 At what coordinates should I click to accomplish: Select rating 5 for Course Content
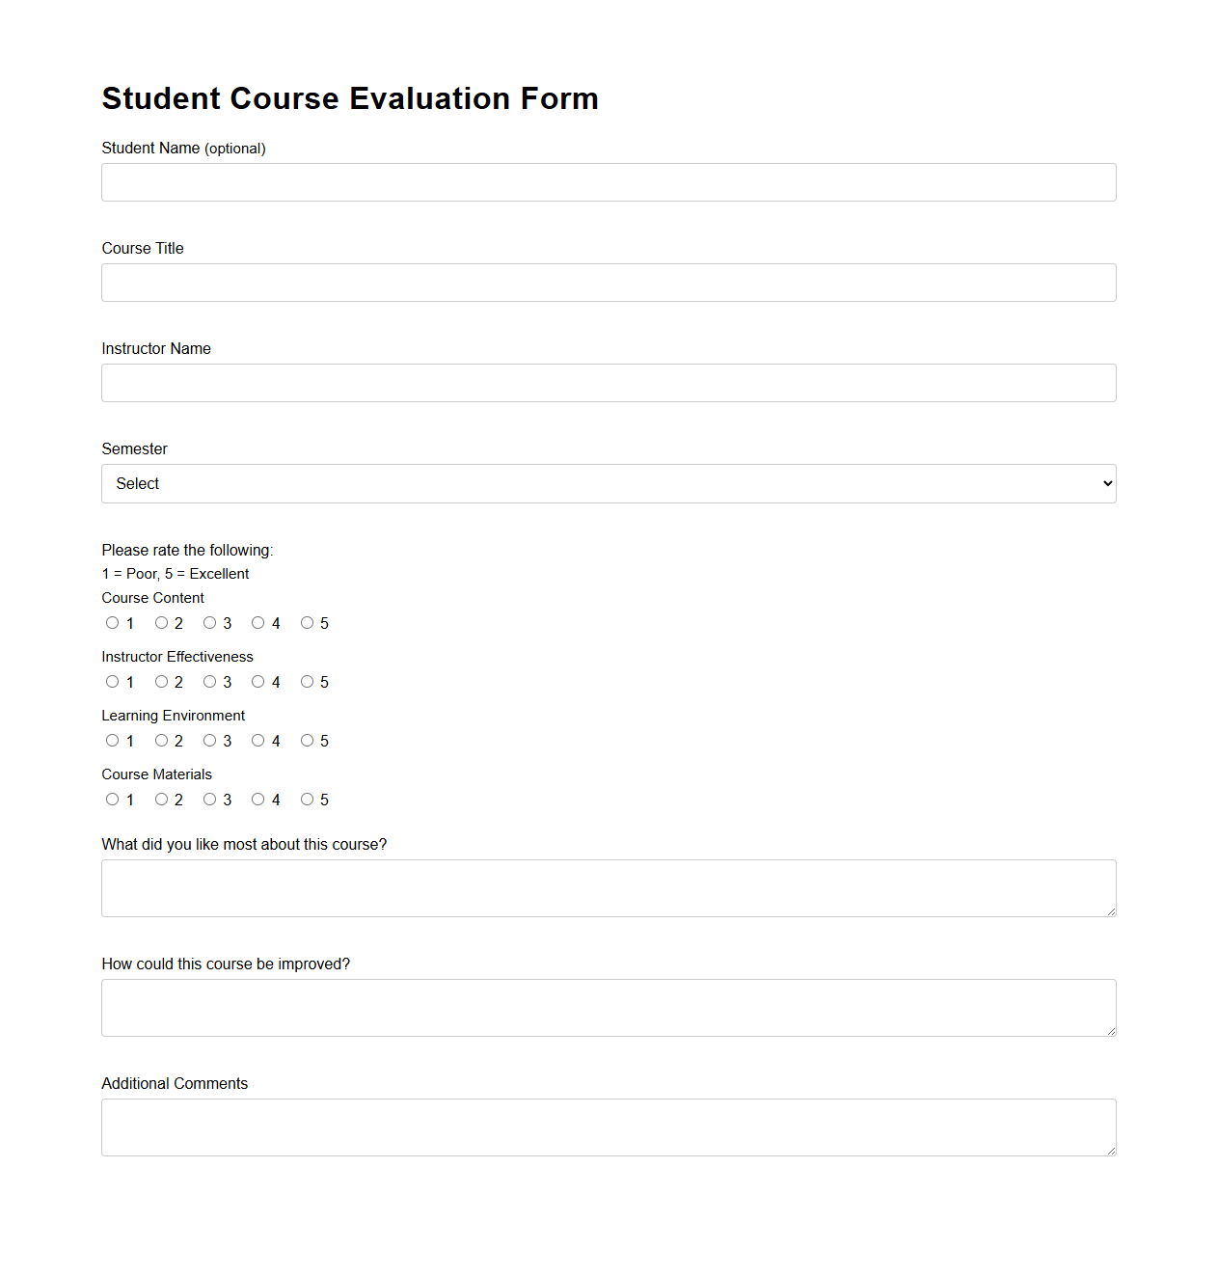tap(307, 622)
